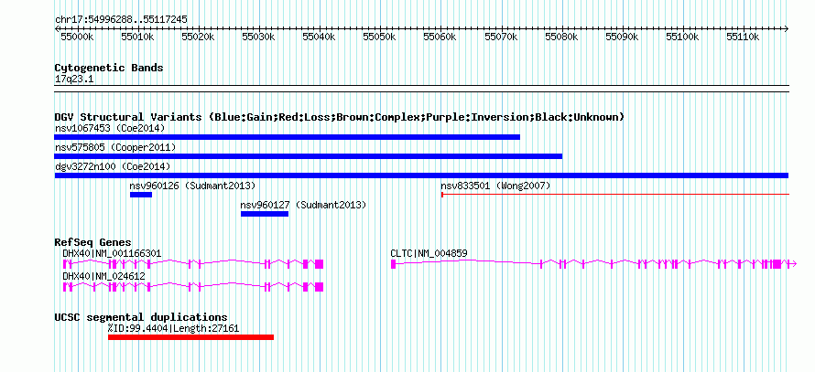
Task: Open the nsv833501 (Wong2007) label
Action: (495, 186)
